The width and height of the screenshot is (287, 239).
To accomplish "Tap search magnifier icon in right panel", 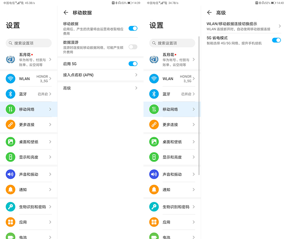I will pos(154,43).
